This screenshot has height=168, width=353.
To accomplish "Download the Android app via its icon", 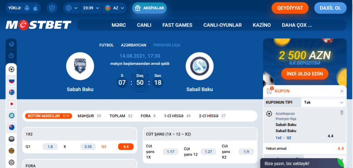I will click(x=27, y=8).
